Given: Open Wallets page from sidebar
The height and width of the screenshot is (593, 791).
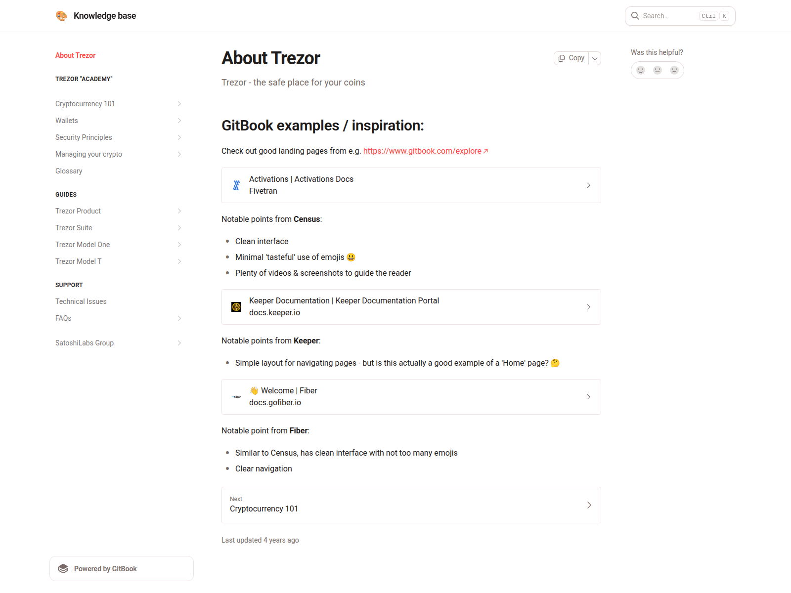Looking at the screenshot, I should coord(66,121).
